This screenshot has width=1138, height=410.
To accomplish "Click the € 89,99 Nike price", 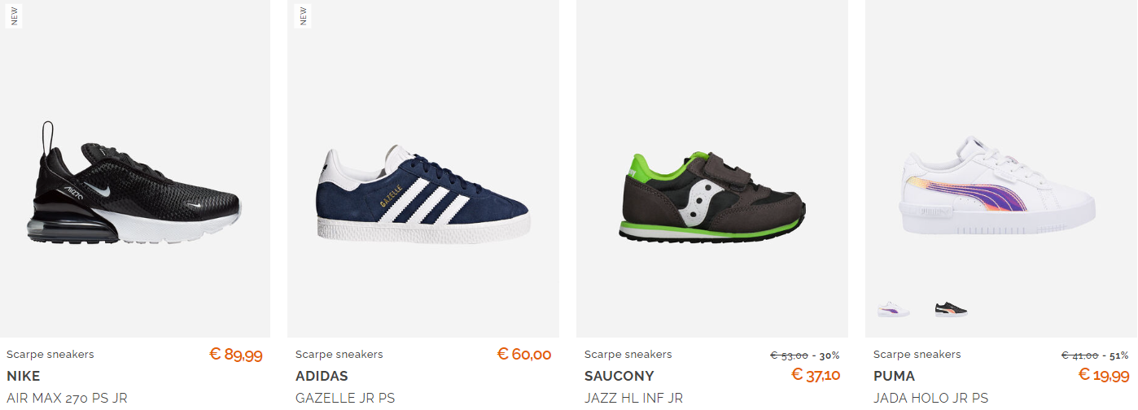I will click(236, 355).
